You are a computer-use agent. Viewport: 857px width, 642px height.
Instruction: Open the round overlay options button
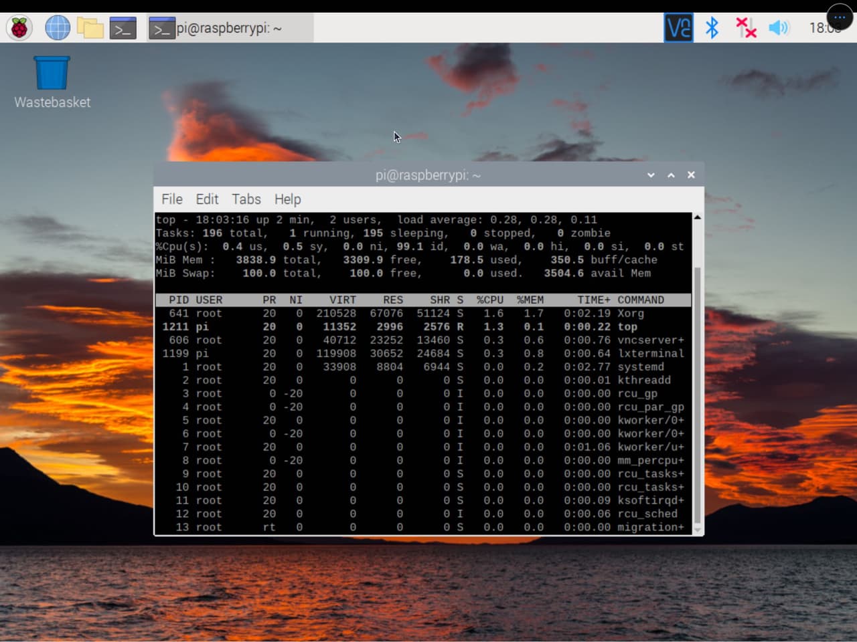[840, 17]
